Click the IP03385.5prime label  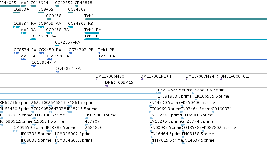pos(61,128)
